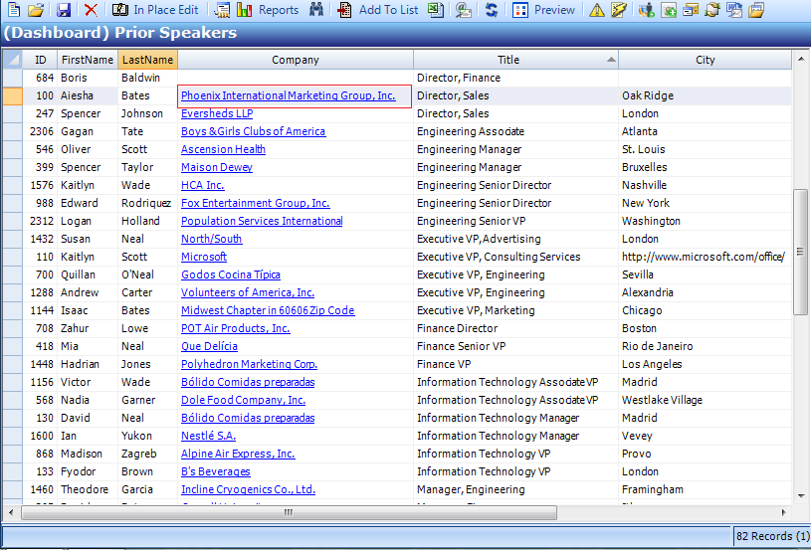This screenshot has width=811, height=550.
Task: Open Bólido Comidas preparadas link in Victor Wade row
Action: coord(248,382)
